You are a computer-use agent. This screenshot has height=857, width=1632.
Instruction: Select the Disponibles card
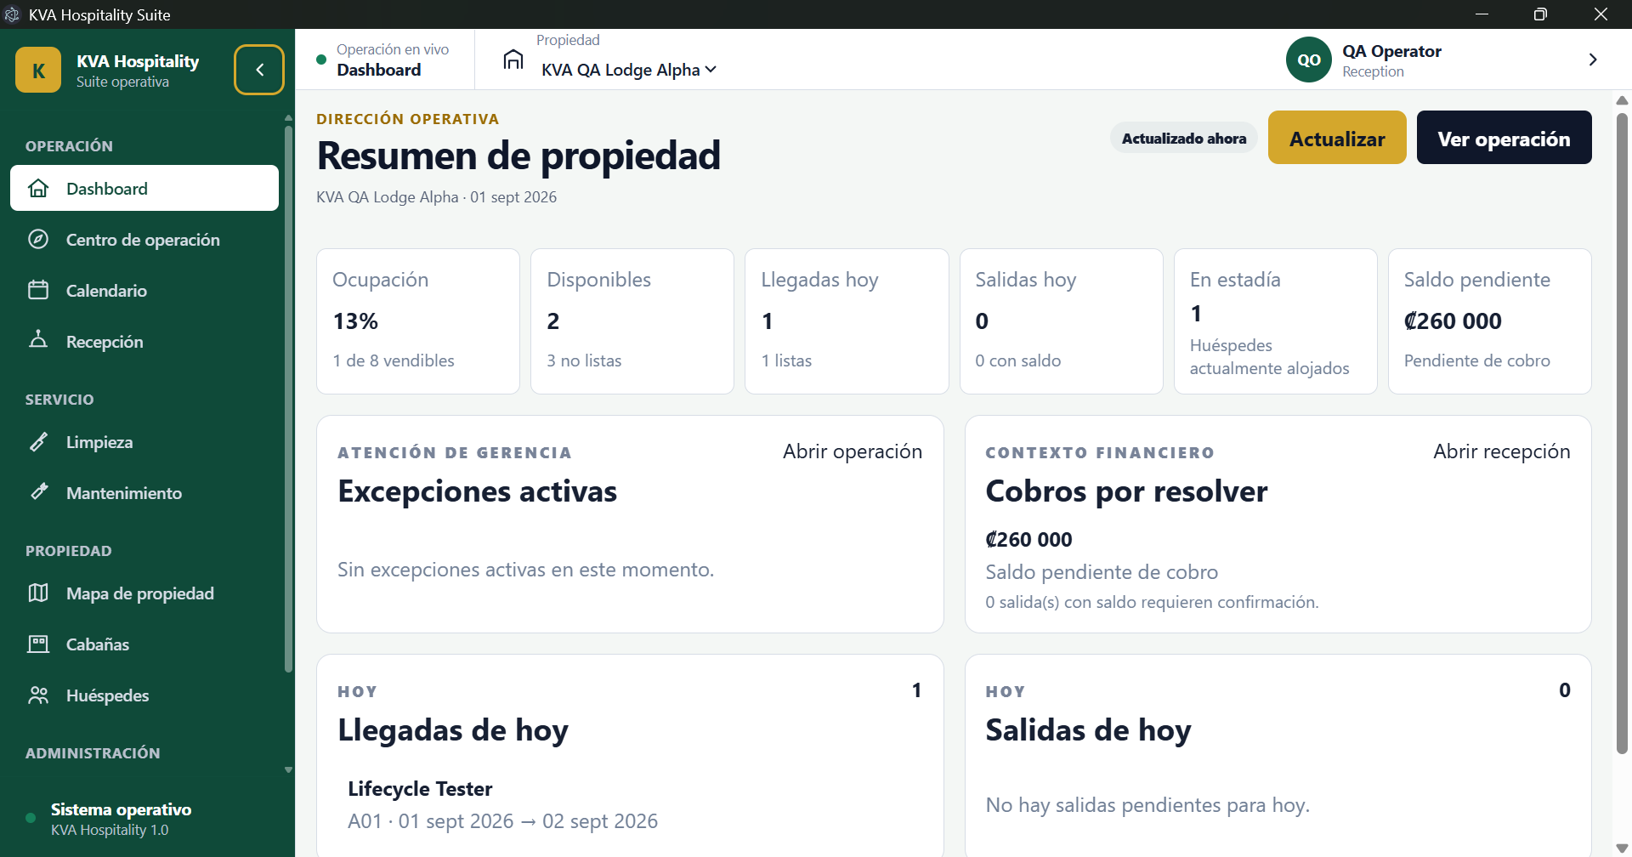tap(632, 321)
